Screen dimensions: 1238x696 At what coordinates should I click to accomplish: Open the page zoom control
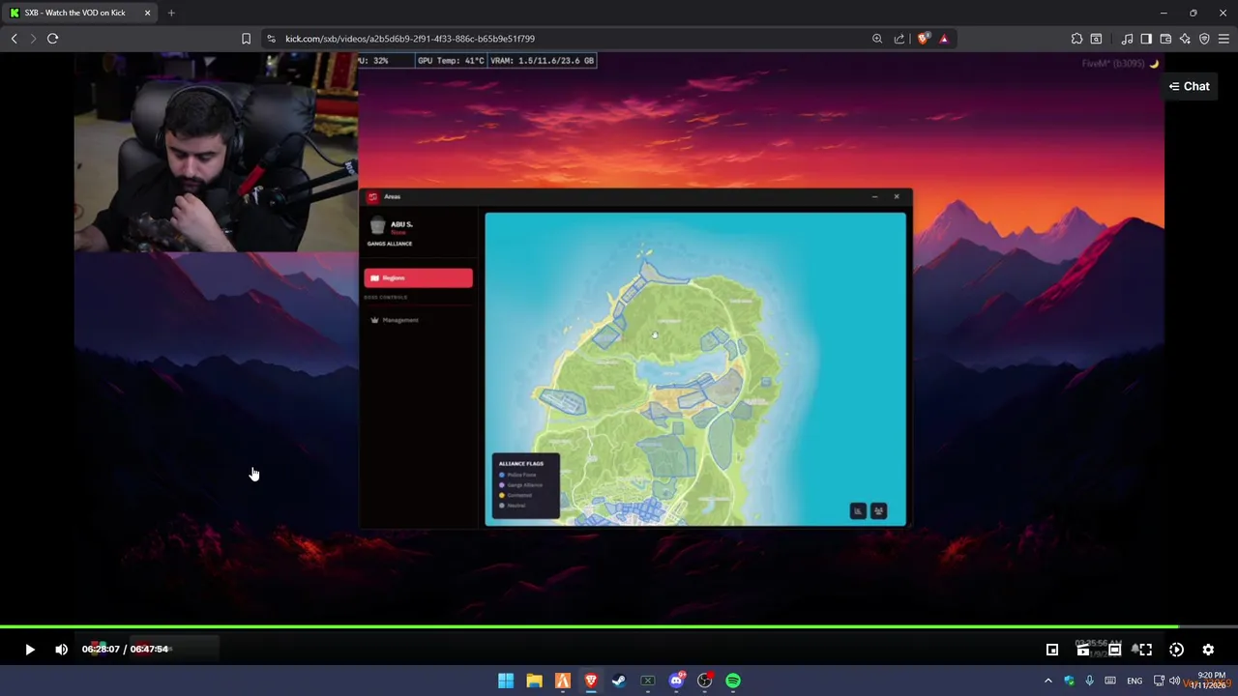pyautogui.click(x=877, y=39)
